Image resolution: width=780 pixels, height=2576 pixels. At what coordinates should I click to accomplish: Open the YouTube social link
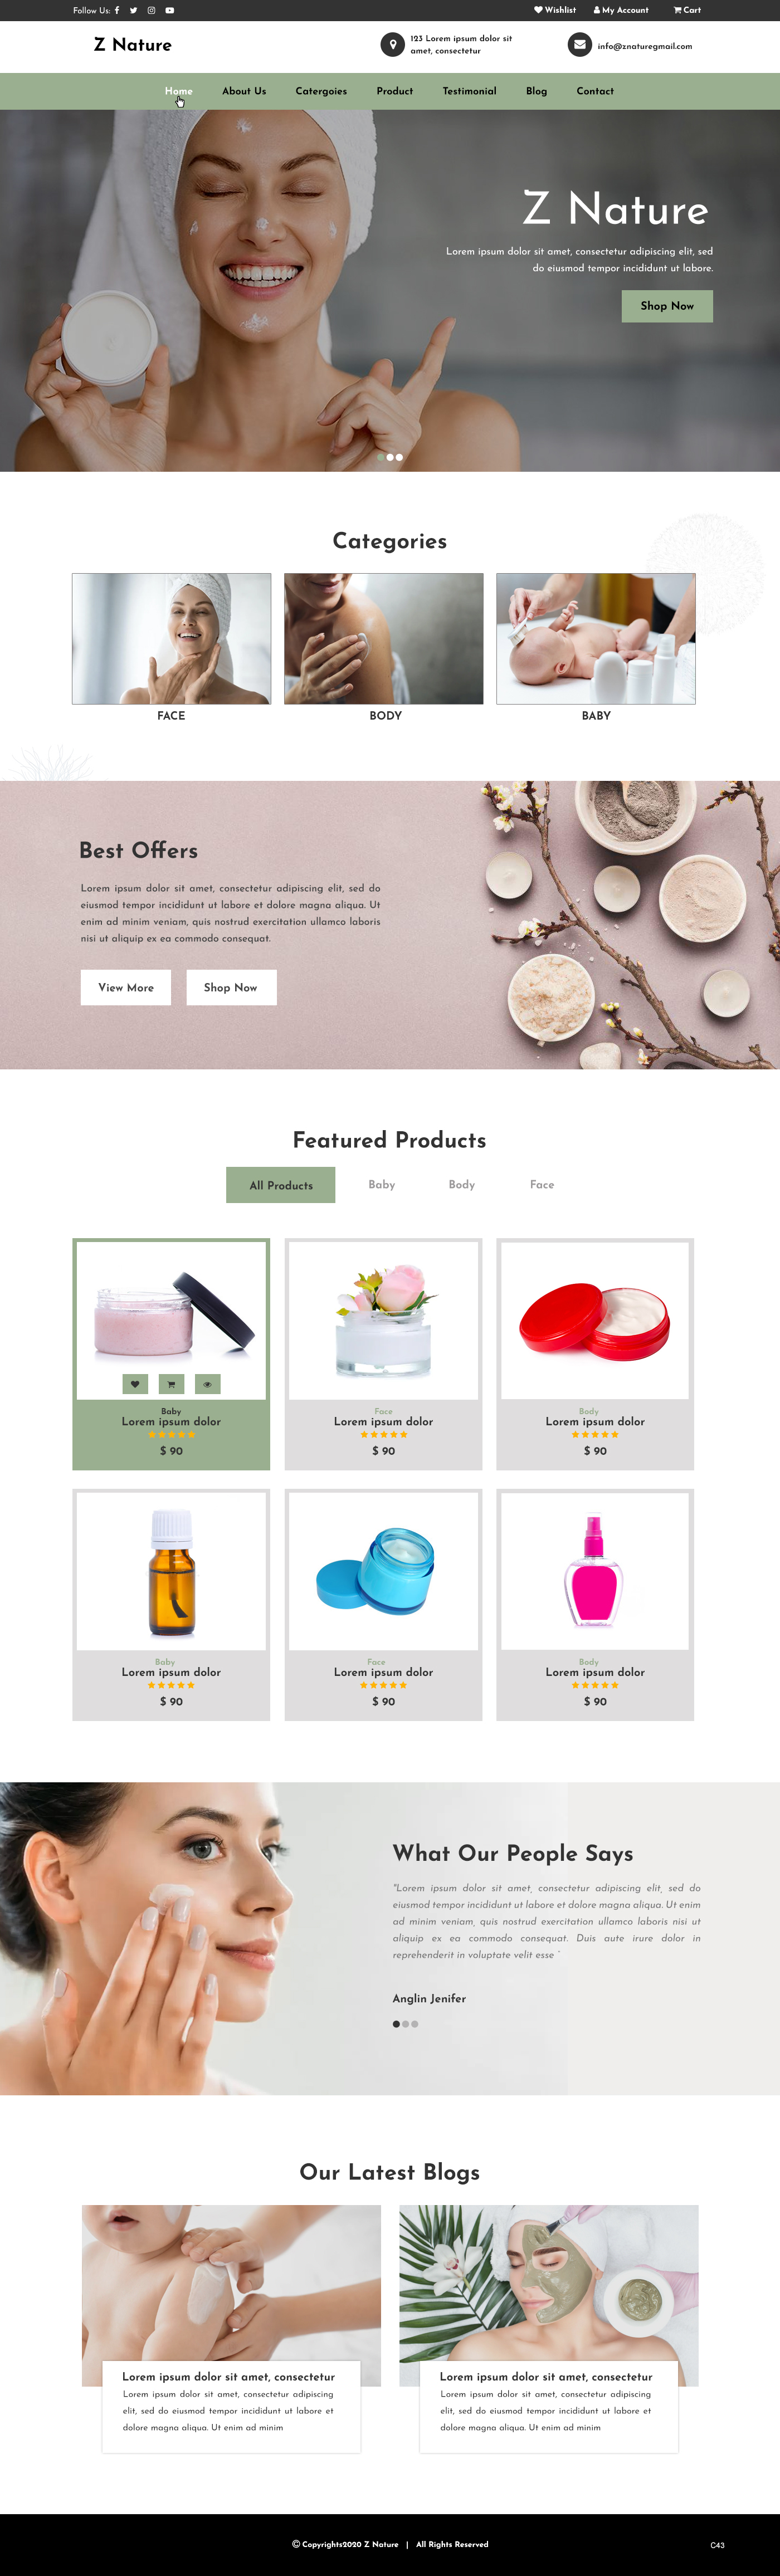click(x=170, y=10)
